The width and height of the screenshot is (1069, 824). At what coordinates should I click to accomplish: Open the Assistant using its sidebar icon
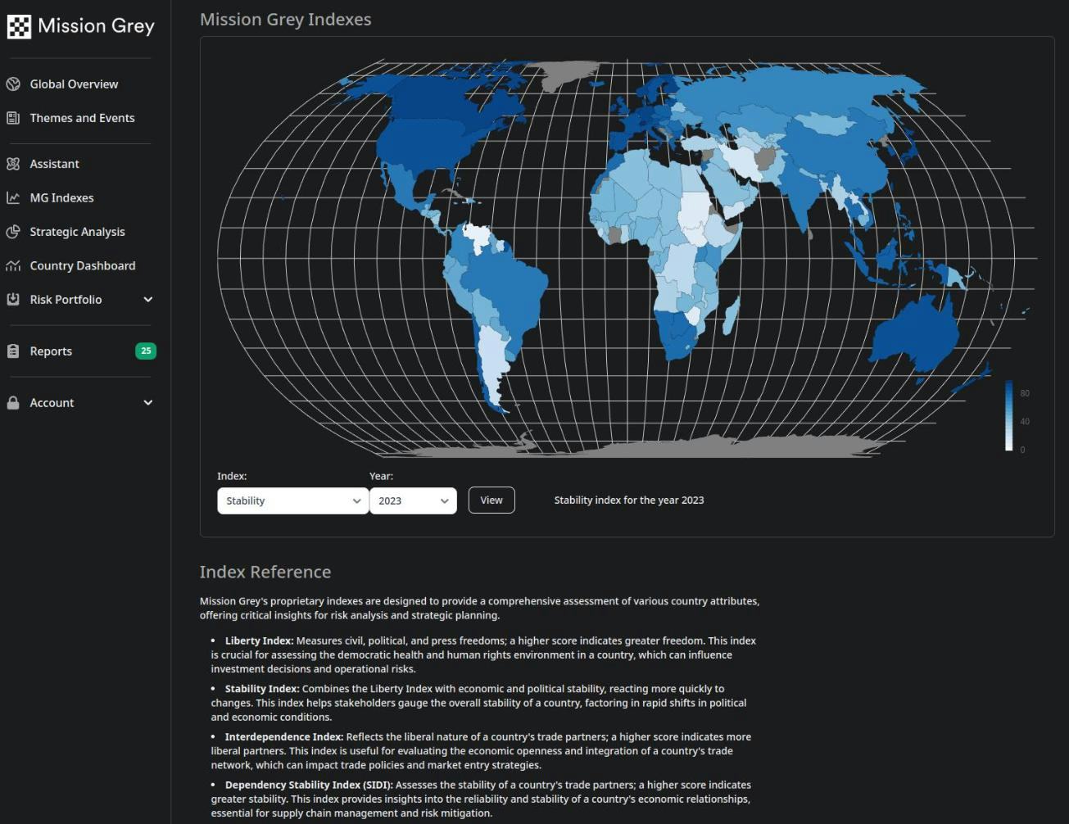[11, 164]
